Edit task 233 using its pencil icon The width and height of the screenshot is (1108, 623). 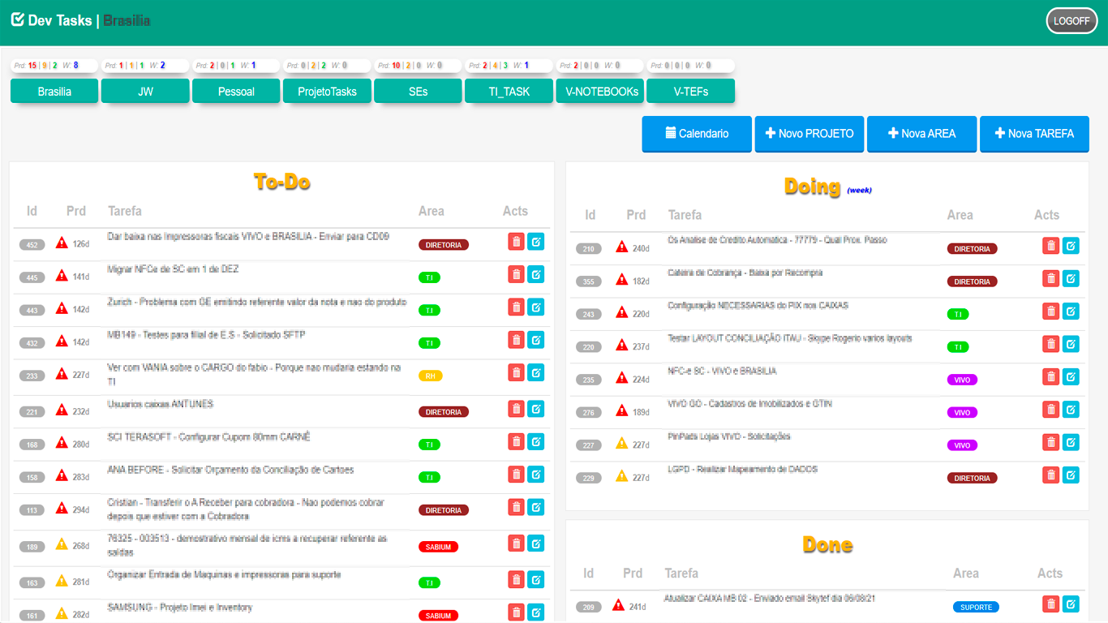(x=535, y=372)
